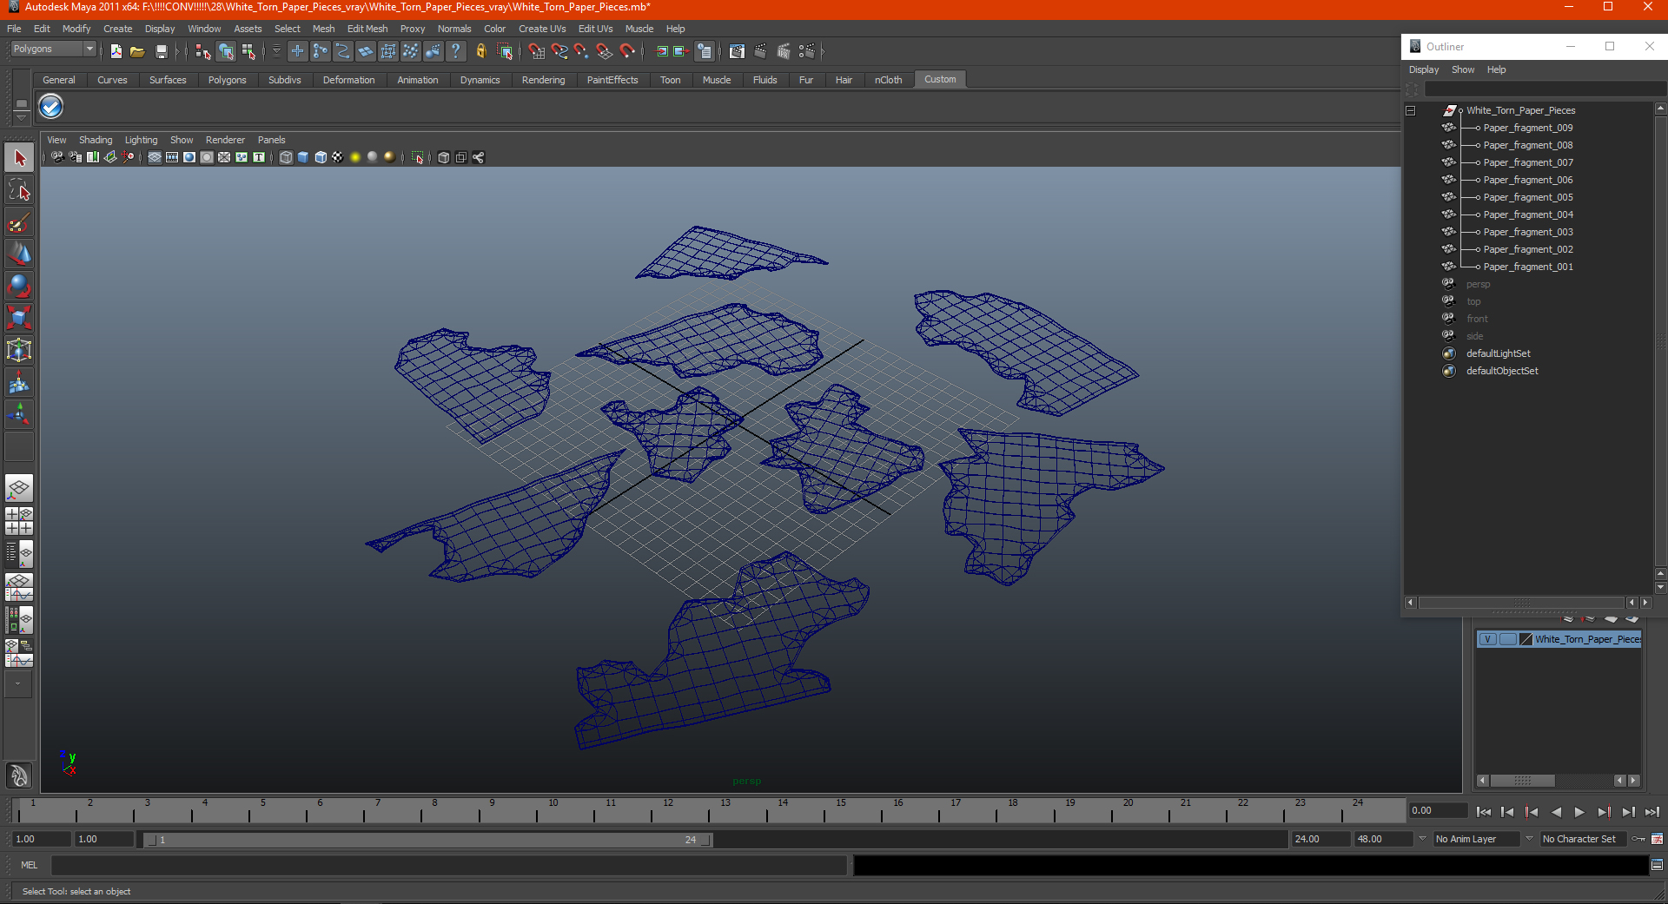The height and width of the screenshot is (904, 1668).
Task: Toggle snap to grids magnet
Action: [x=537, y=52]
